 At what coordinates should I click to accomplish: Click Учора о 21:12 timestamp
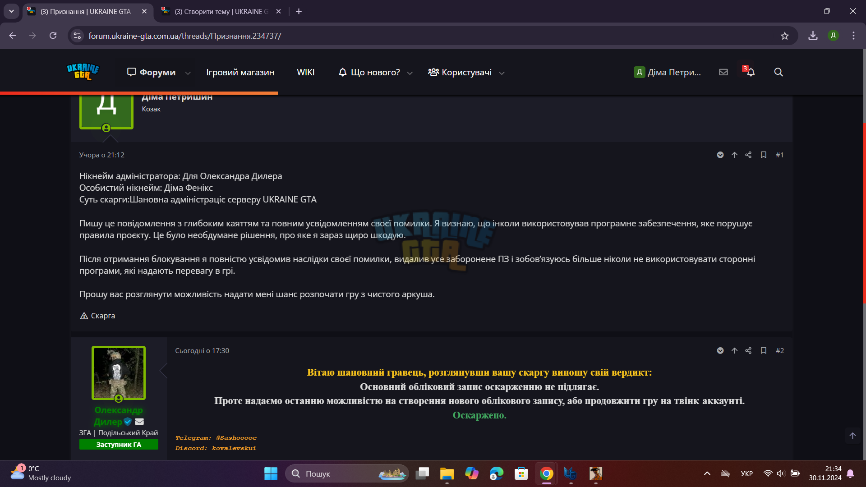pos(102,155)
